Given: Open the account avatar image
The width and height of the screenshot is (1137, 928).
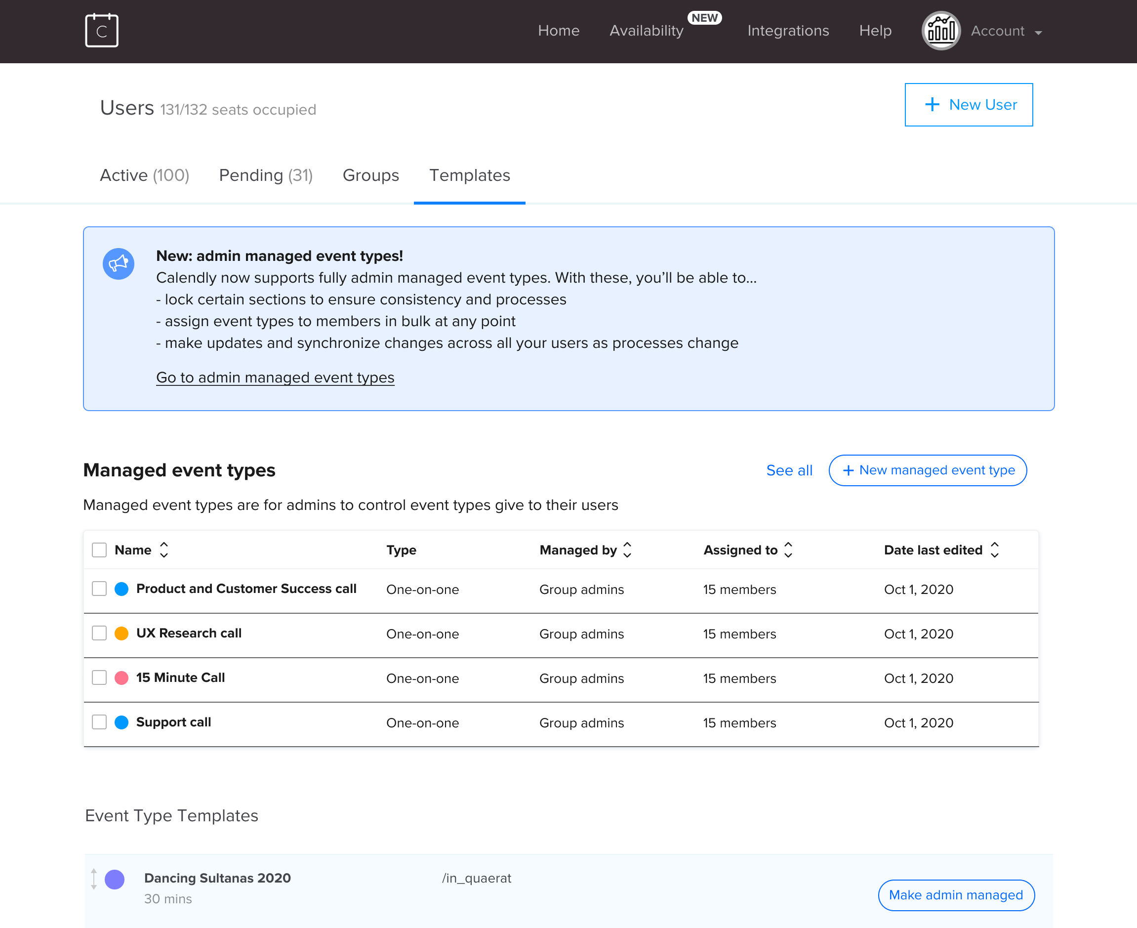Looking at the screenshot, I should point(941,31).
